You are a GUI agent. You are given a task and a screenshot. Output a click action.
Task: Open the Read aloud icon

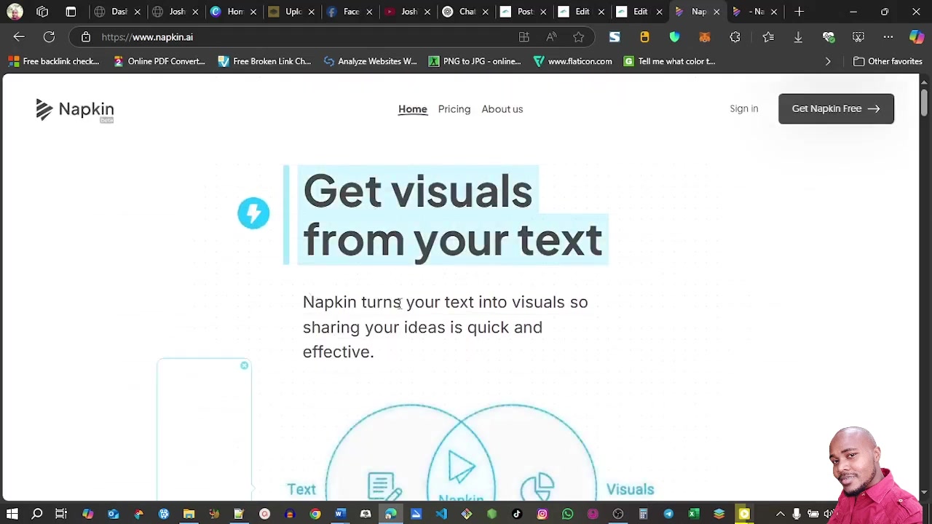pyautogui.click(x=551, y=37)
